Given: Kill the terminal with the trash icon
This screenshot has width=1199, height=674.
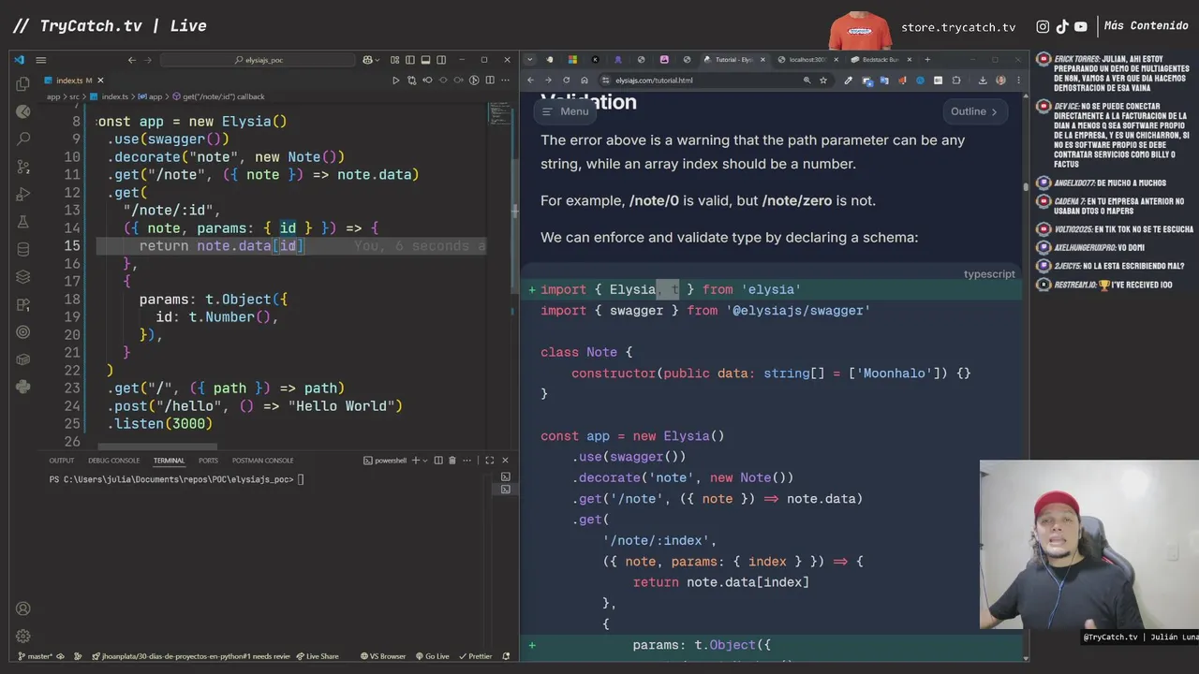Looking at the screenshot, I should 452,461.
